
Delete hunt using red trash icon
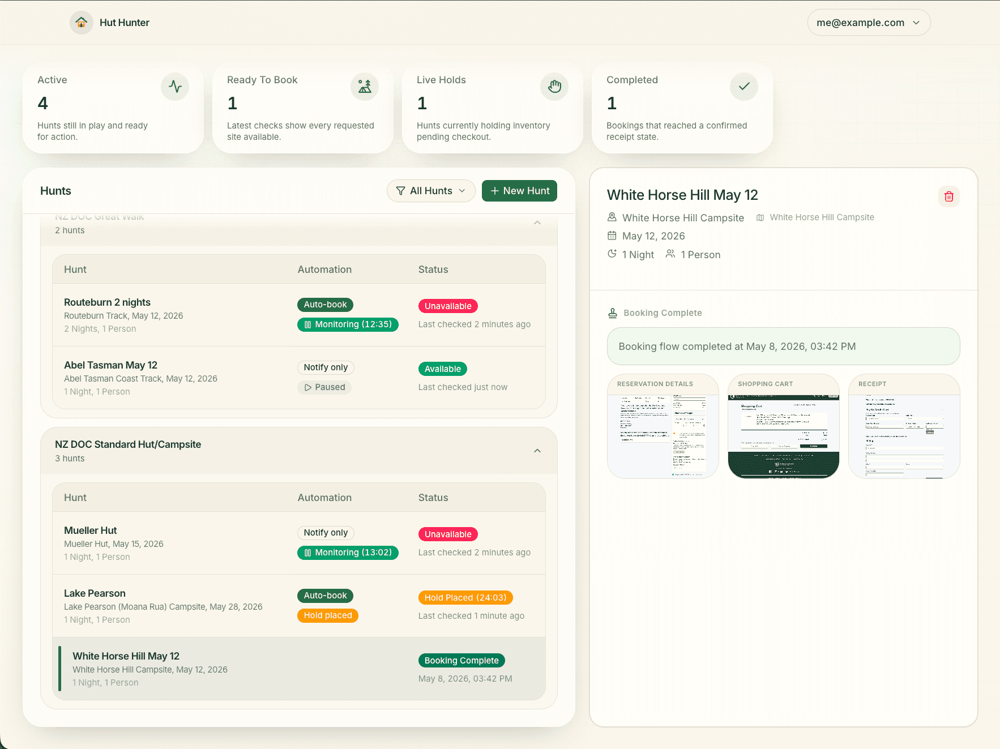click(949, 196)
